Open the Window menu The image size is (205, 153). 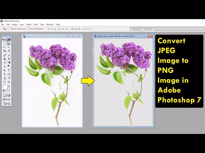pos(50,24)
